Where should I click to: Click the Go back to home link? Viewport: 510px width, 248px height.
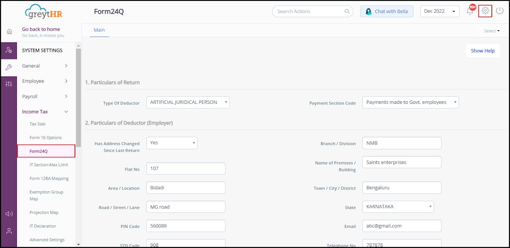40,29
